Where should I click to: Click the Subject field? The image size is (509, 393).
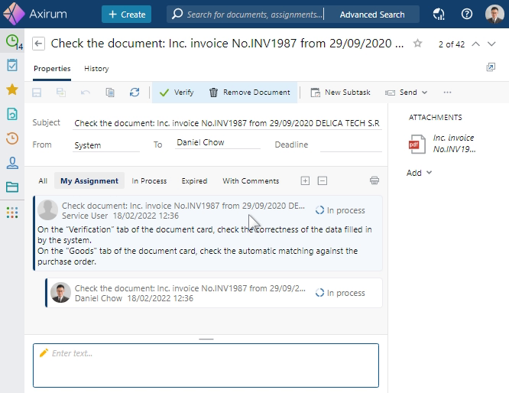pyautogui.click(x=227, y=123)
